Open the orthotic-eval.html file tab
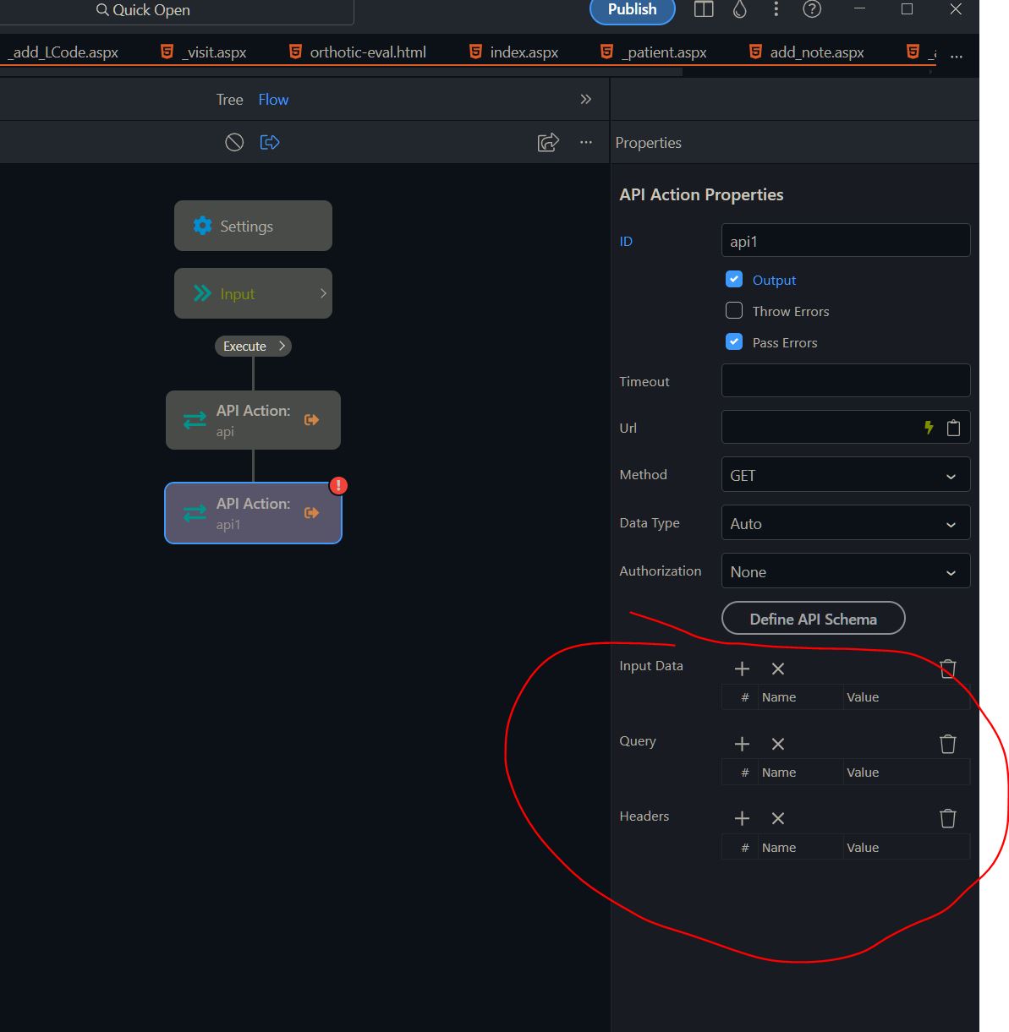The height and width of the screenshot is (1032, 1009). click(x=367, y=52)
